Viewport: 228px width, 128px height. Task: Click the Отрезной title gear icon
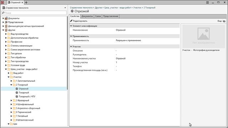click(72, 11)
